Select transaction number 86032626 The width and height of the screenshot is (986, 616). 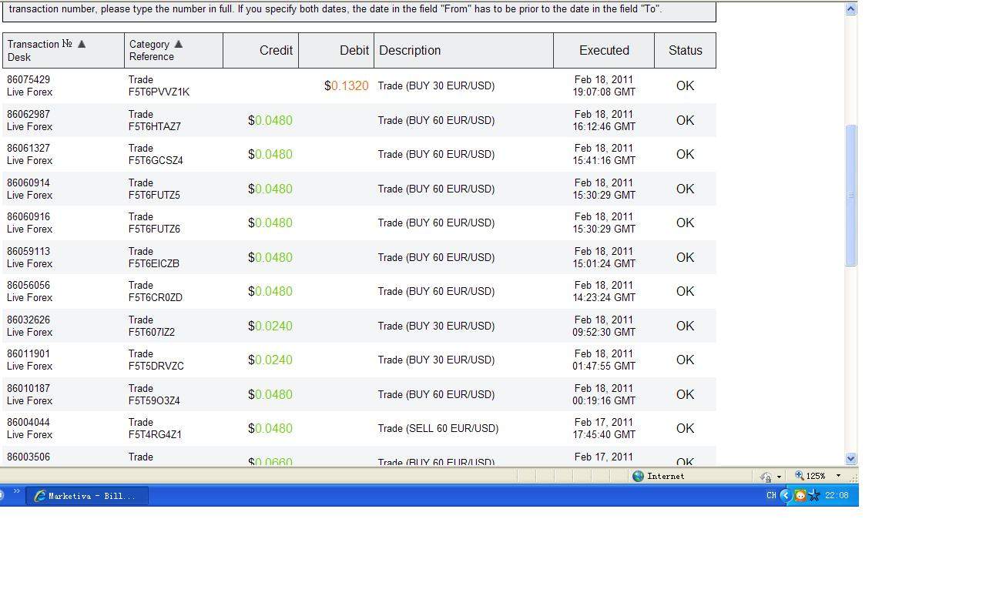pyautogui.click(x=29, y=320)
